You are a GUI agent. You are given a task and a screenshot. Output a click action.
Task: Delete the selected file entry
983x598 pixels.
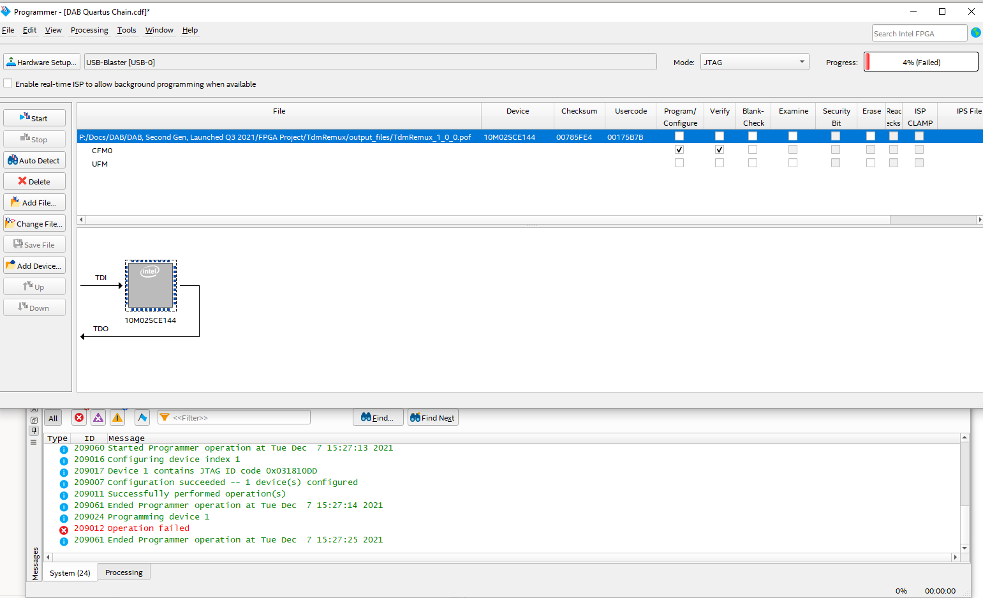point(34,181)
